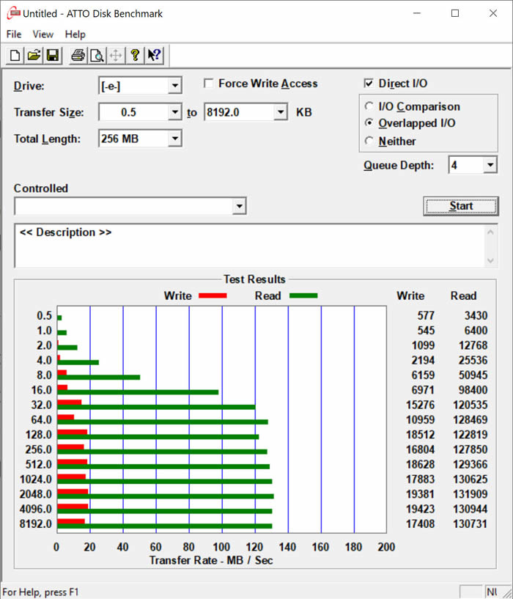Open the Help menu
513x599 pixels.
click(x=75, y=34)
